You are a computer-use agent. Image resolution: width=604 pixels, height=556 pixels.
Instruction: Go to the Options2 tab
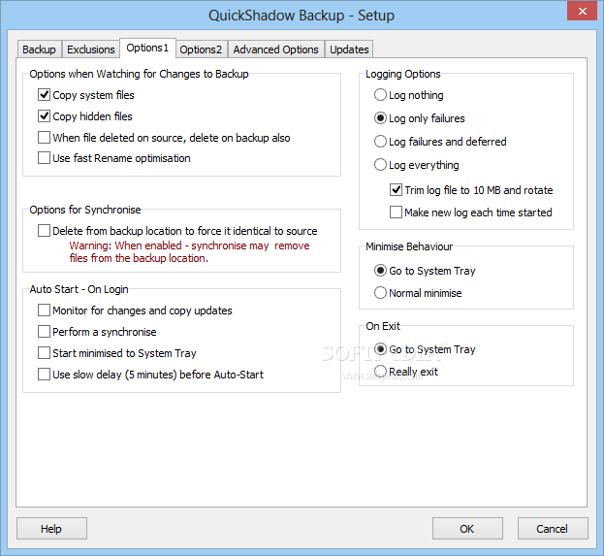point(201,49)
